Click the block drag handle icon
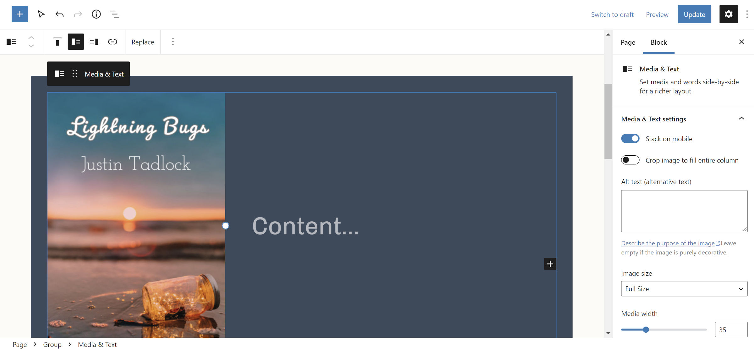Screen dimensions: 754x349 (74, 74)
